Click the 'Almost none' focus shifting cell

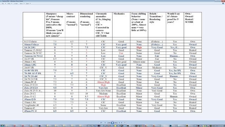[139, 62]
